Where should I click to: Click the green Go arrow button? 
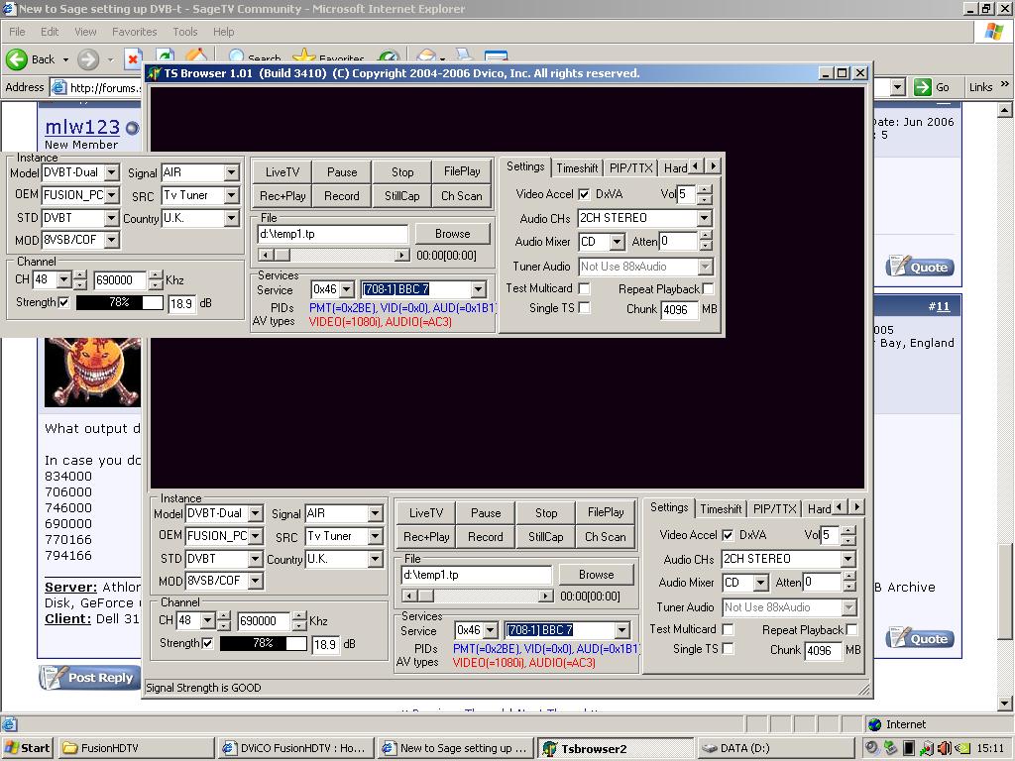pyautogui.click(x=923, y=87)
